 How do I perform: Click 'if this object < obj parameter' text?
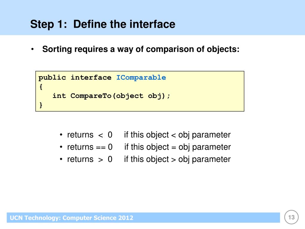pos(177,135)
